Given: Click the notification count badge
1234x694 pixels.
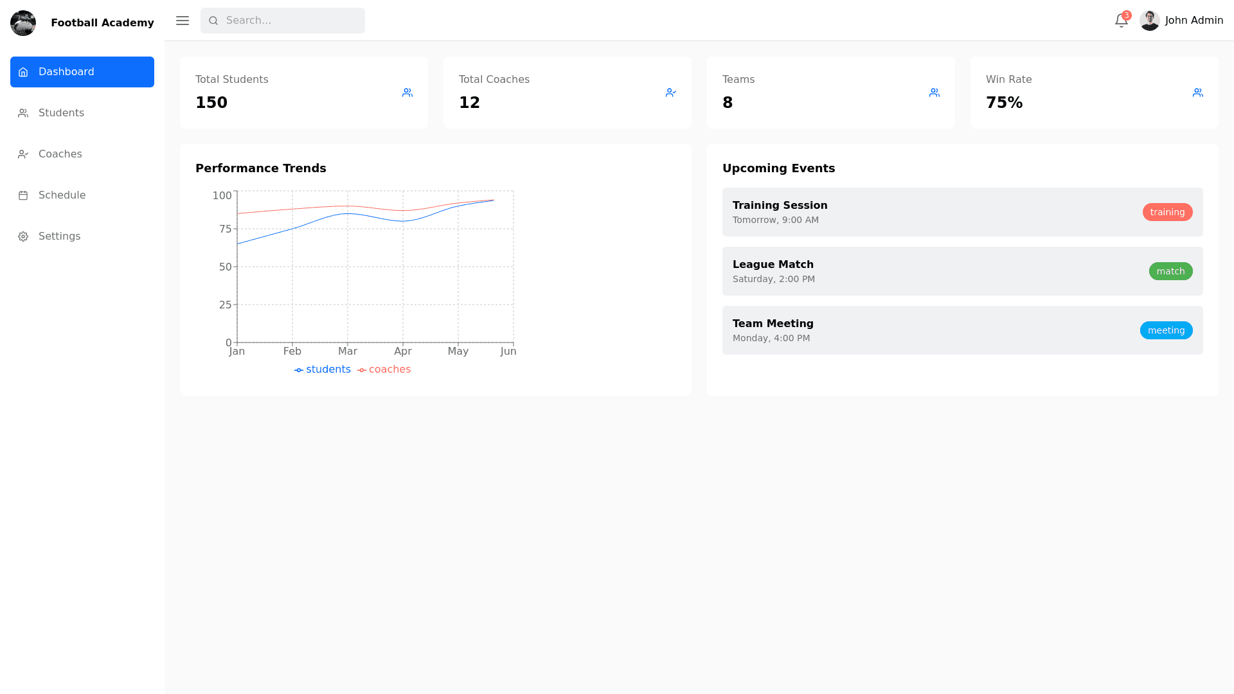Looking at the screenshot, I should click(x=1125, y=13).
